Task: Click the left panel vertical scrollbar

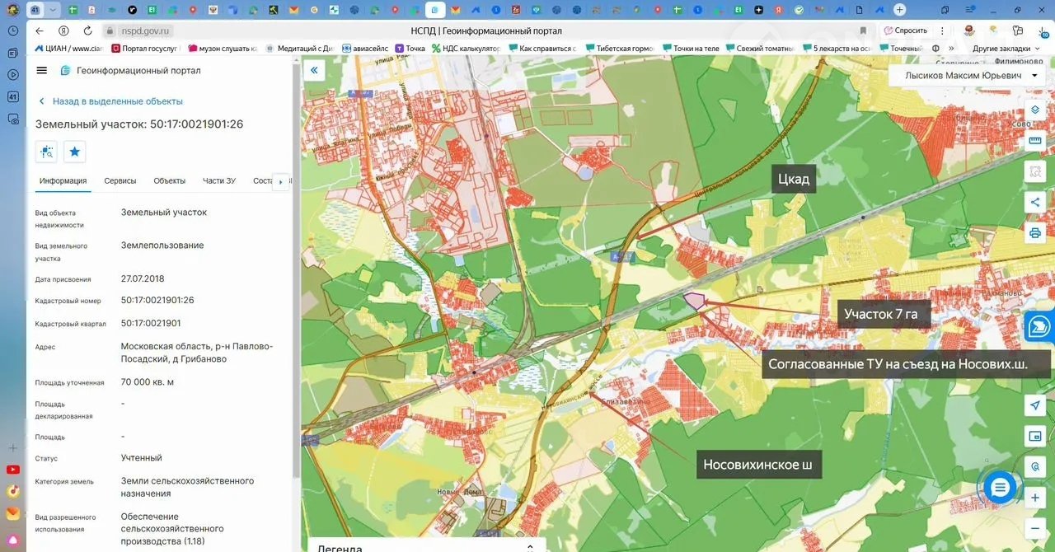Action: pyautogui.click(x=296, y=272)
